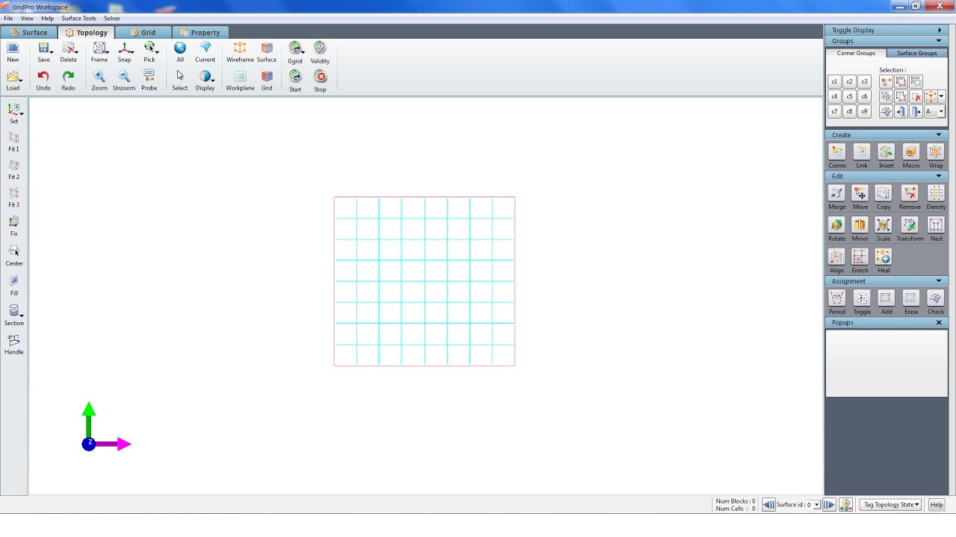Click the Delete icon
The width and height of the screenshot is (956, 537).
pyautogui.click(x=68, y=48)
